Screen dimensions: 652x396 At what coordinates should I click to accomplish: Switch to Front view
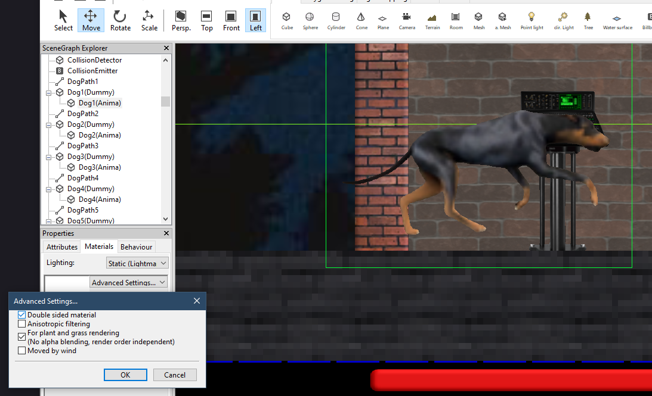coord(231,20)
